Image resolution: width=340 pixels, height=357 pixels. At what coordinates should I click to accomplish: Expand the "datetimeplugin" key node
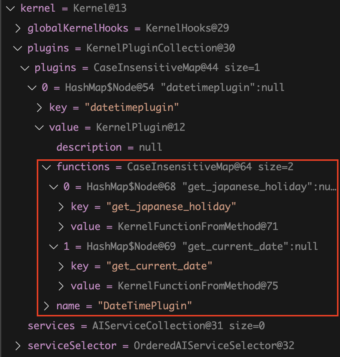tap(39, 108)
